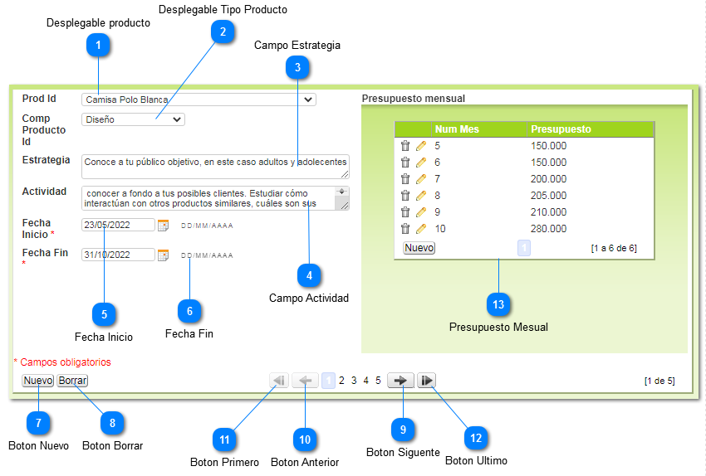Image resolution: width=706 pixels, height=476 pixels.
Task: Click Nuevo button below the form
Action: [38, 381]
